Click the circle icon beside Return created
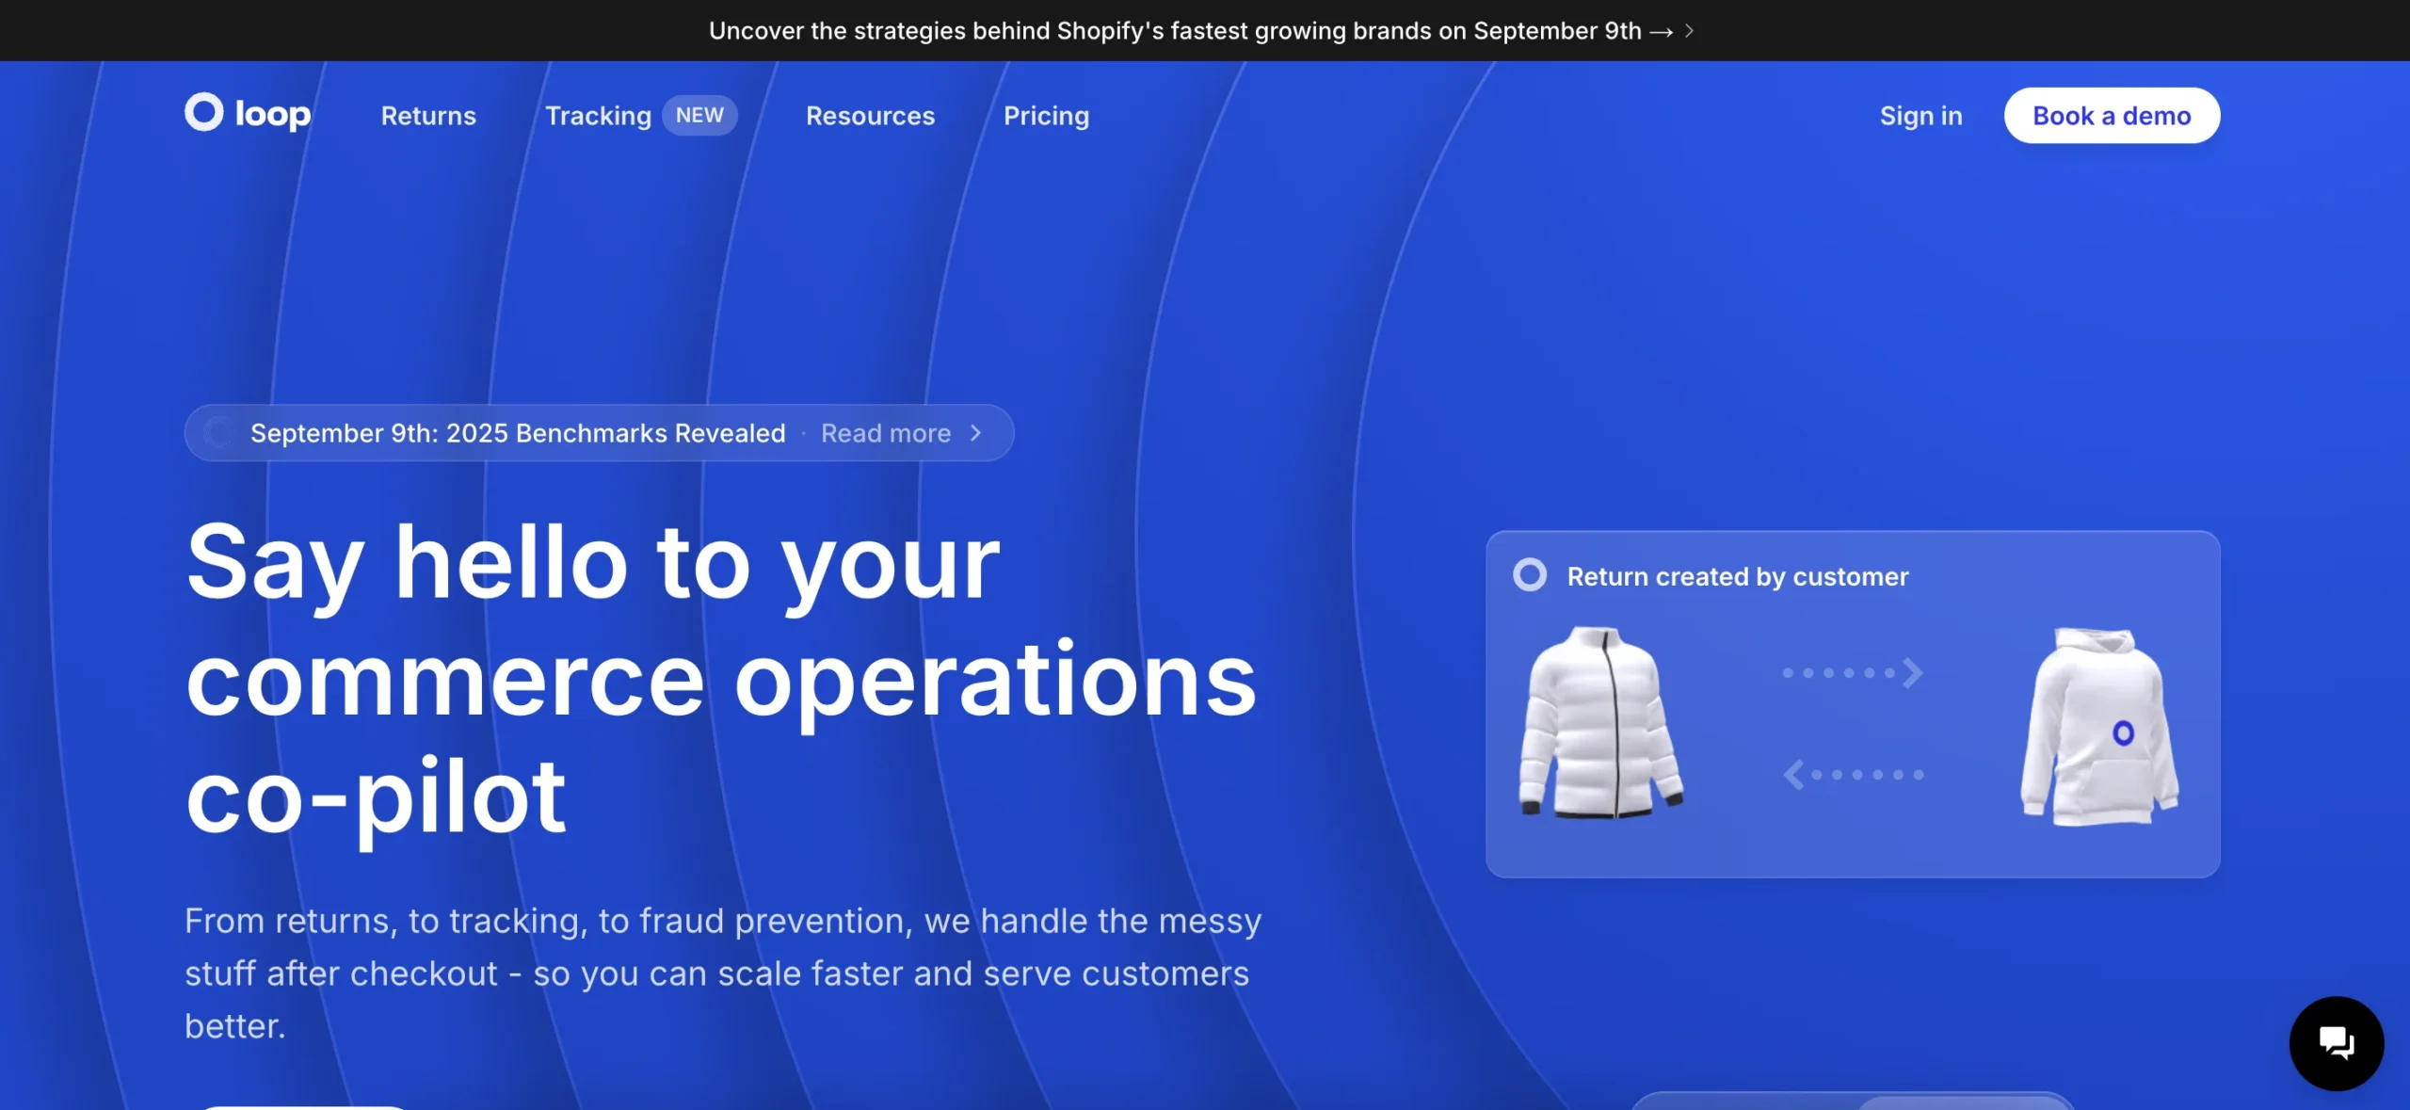 pyautogui.click(x=1530, y=575)
